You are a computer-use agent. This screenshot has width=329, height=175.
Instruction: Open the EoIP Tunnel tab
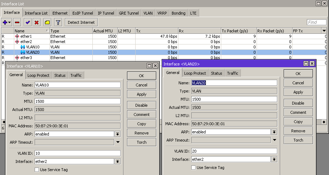tap(83, 13)
